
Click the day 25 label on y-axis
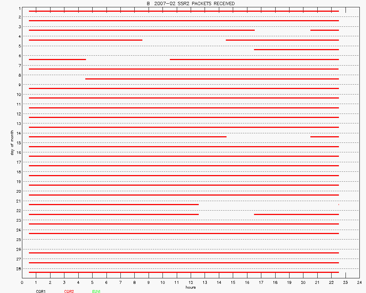[x=18, y=240]
